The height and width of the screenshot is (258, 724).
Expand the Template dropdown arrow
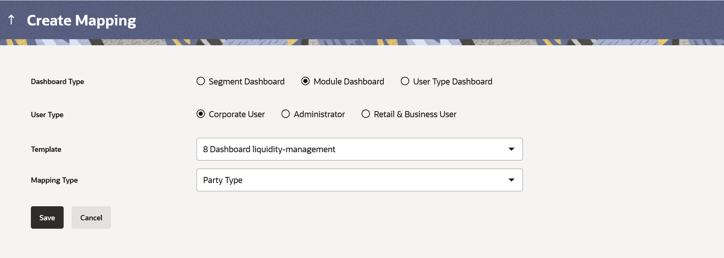pos(511,149)
